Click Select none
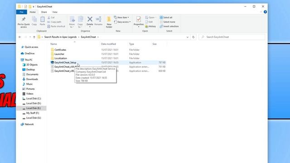 (167, 22)
